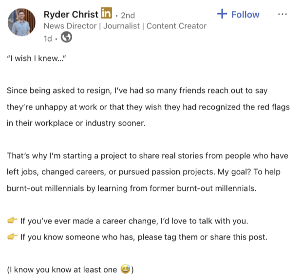Click the "2nd" connection degree label
Image resolution: width=301 pixels, height=280 pixels.
[x=128, y=15]
